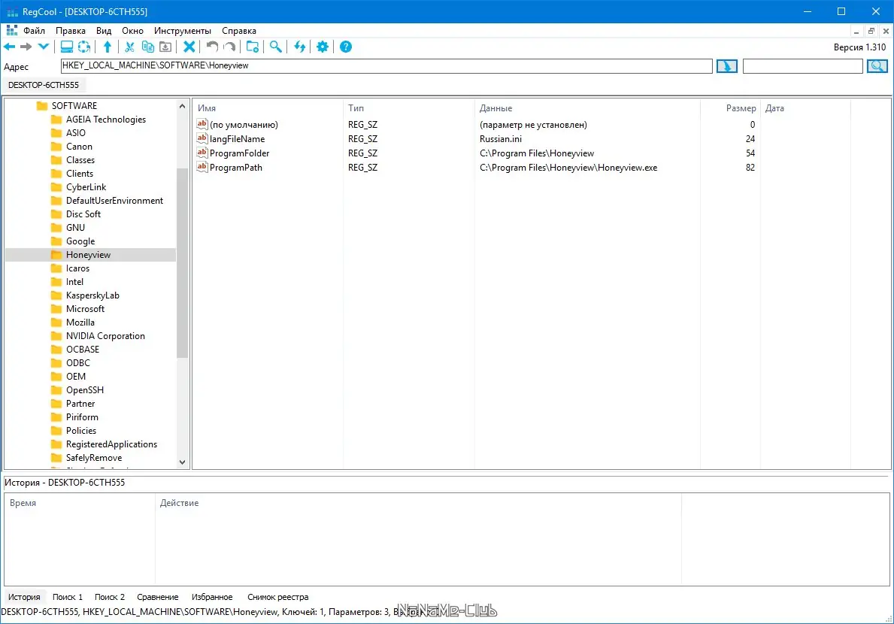Sort by the Данные column header
The height and width of the screenshot is (624, 894).
tap(587, 108)
